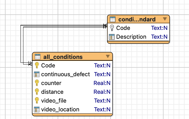Select the yellow key icon beside Code
The width and height of the screenshot is (189, 119).
point(37,65)
